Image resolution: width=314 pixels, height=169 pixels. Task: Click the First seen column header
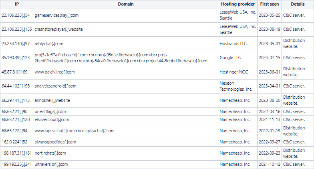click(x=270, y=4)
